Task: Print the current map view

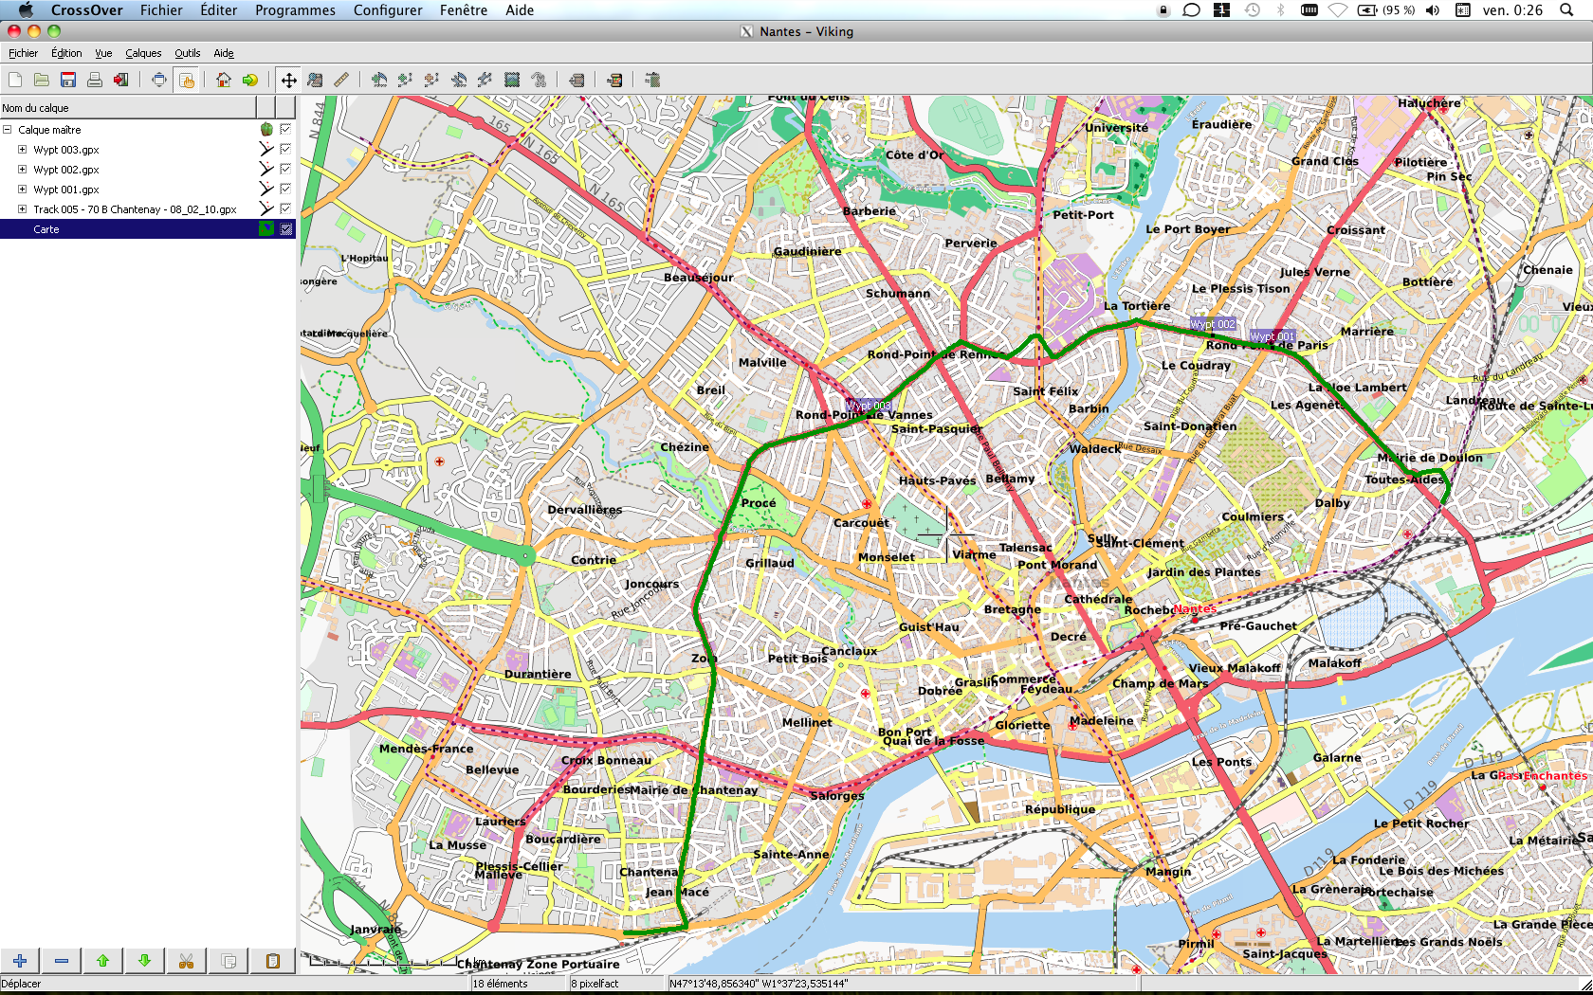Action: [x=94, y=80]
